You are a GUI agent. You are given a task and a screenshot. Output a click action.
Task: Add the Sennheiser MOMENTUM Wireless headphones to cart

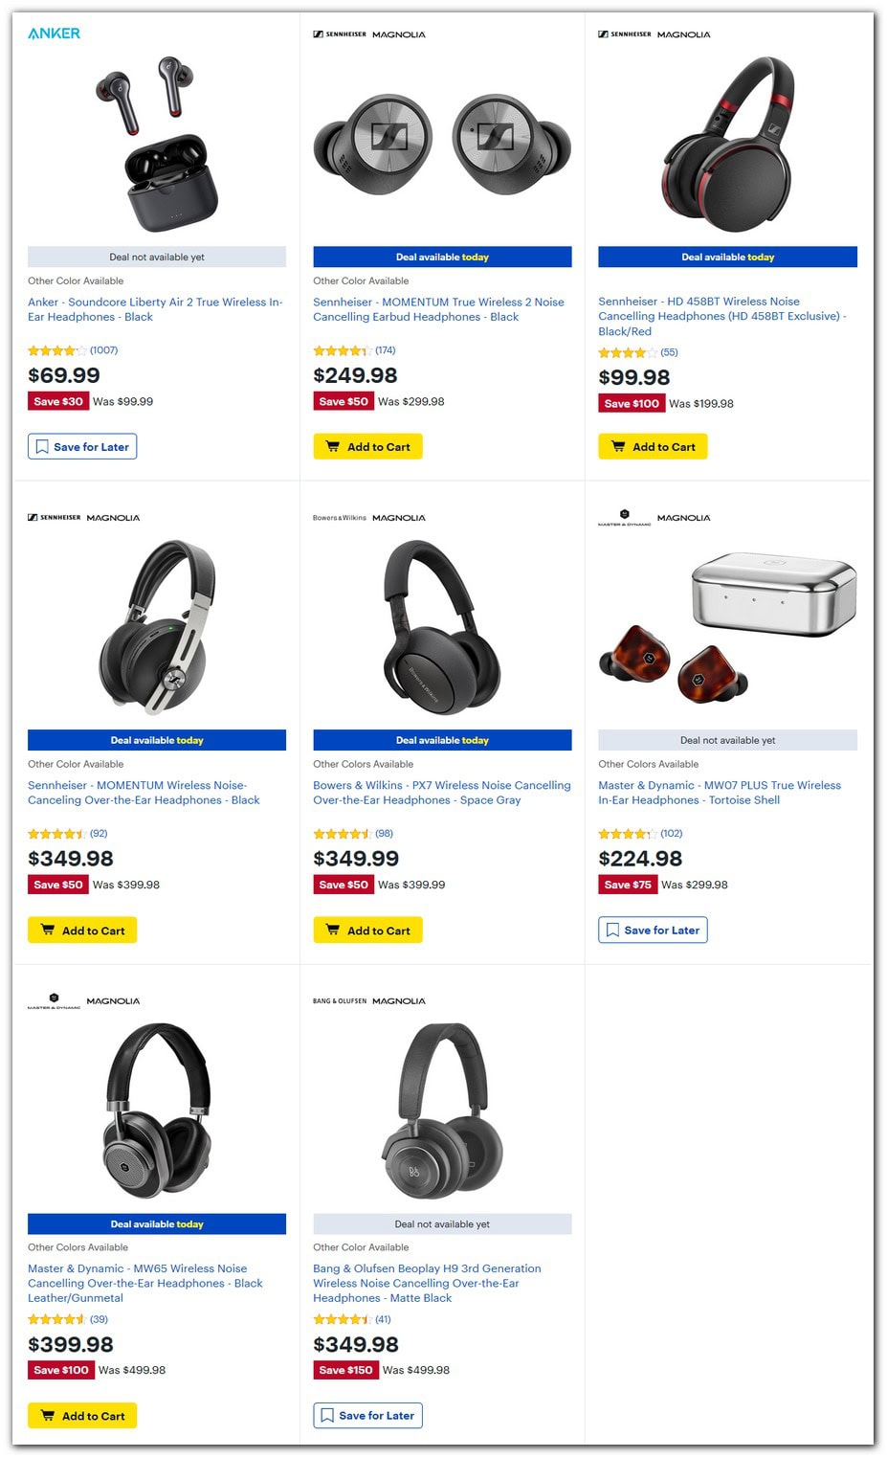(81, 930)
